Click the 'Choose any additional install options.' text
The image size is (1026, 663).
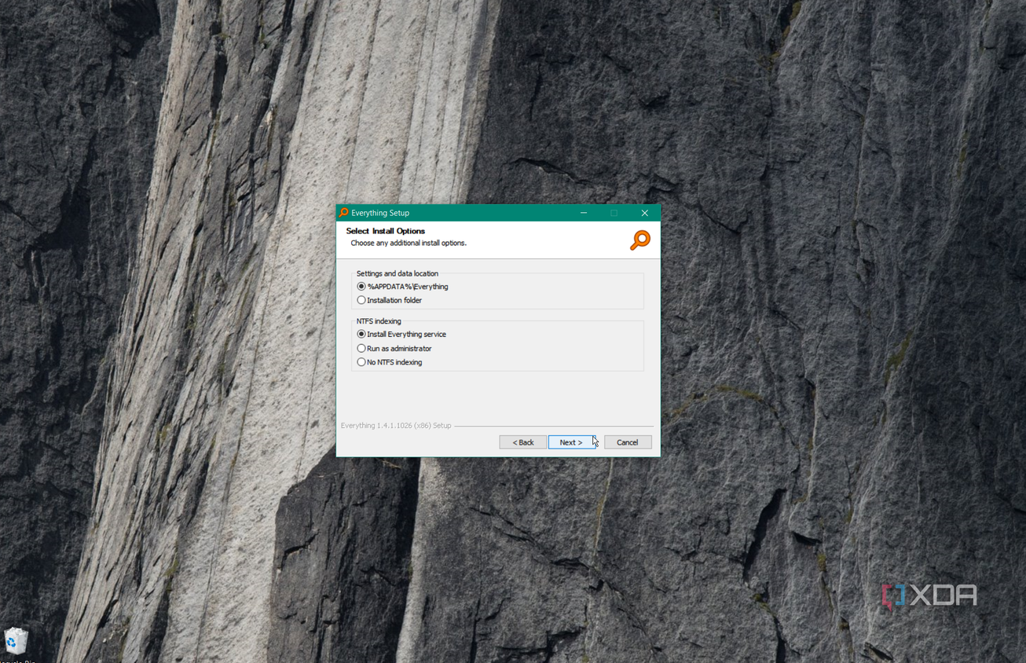[x=409, y=244]
